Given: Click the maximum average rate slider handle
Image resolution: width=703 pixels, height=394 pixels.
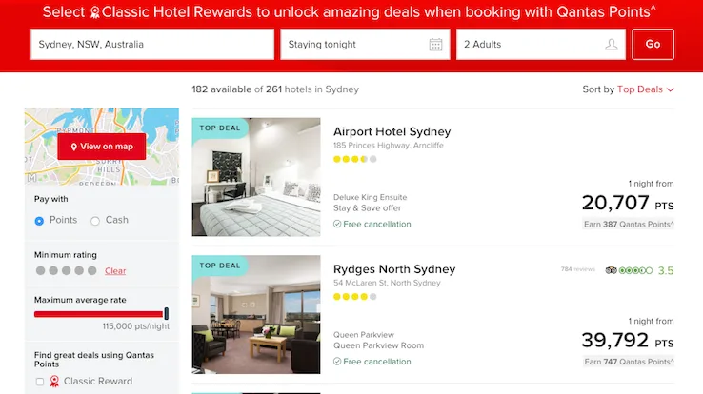Looking at the screenshot, I should pyautogui.click(x=167, y=313).
